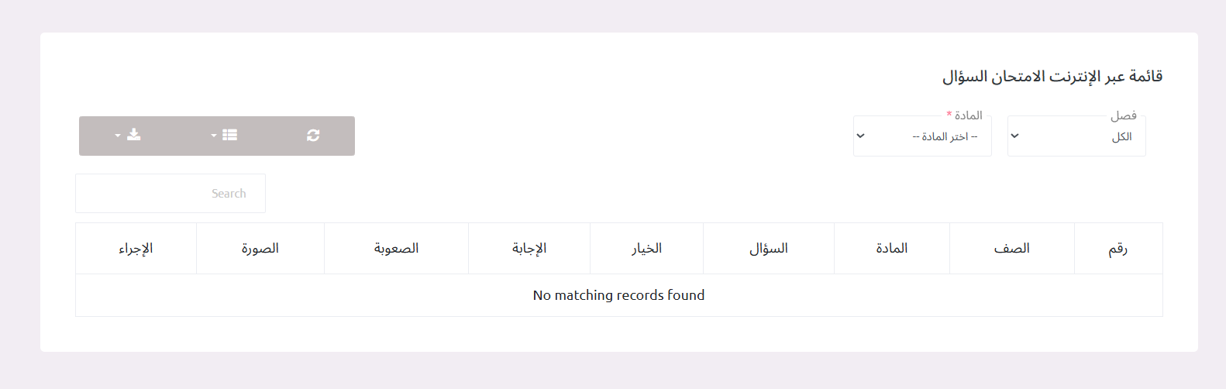Click the refresh table icon
This screenshot has height=389, width=1226.
[313, 136]
